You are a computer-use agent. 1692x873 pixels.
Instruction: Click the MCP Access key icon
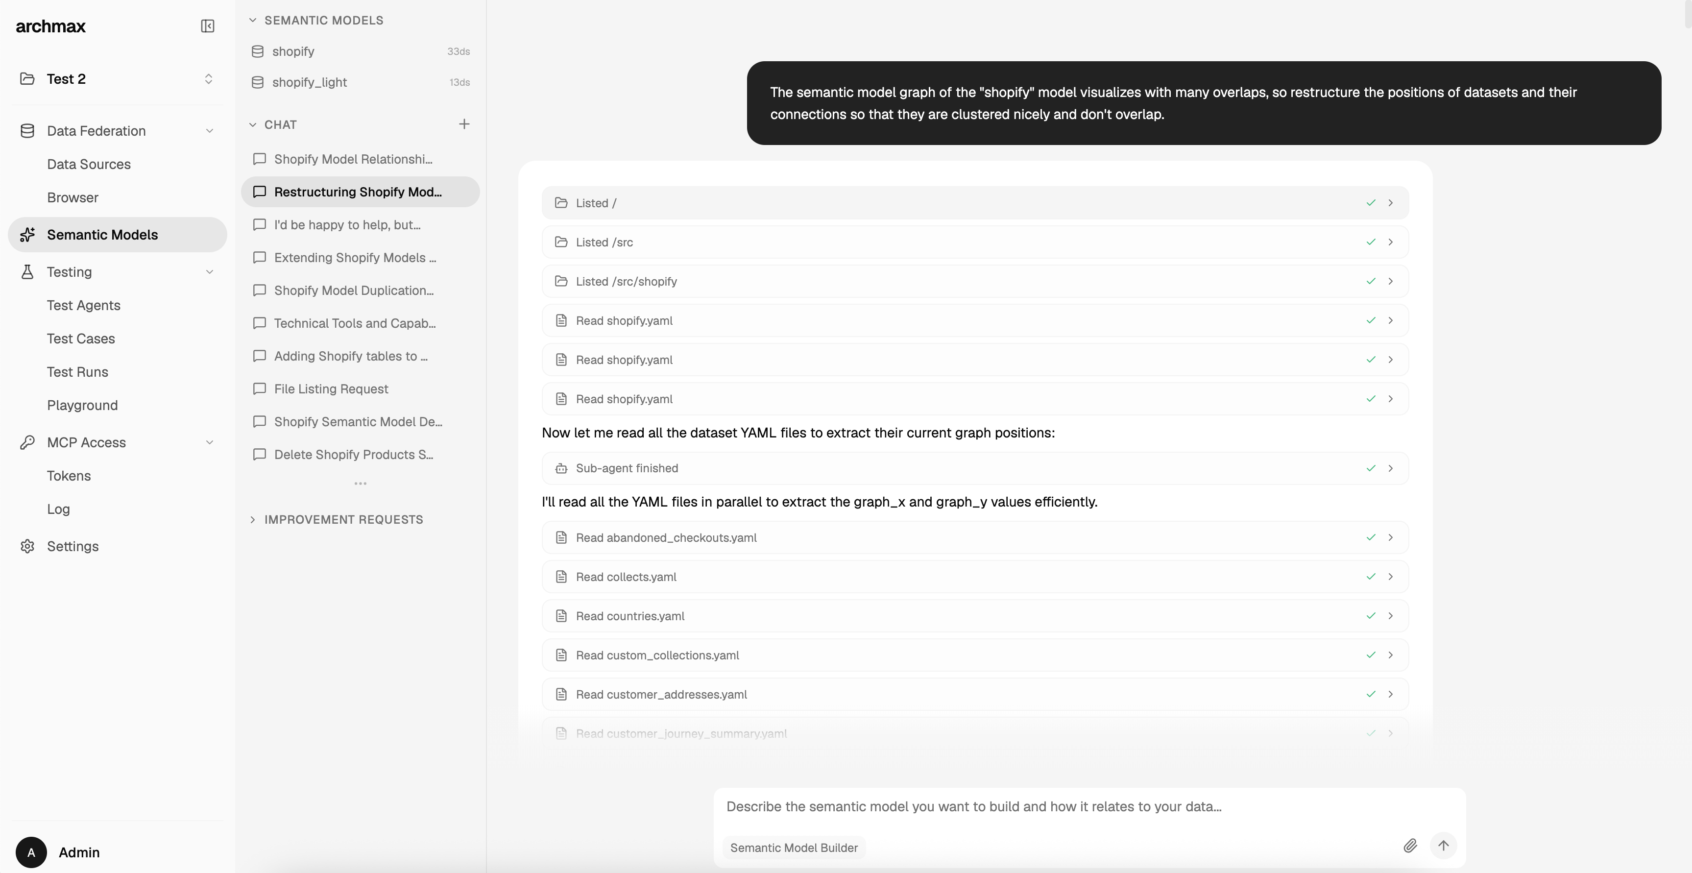click(x=27, y=442)
